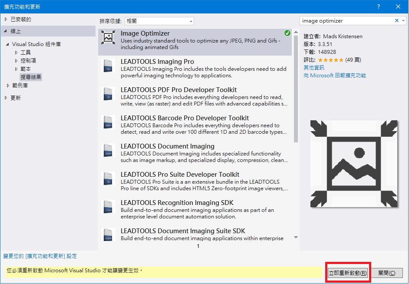Select the 搜尋結果 tree item
The image size is (409, 284).
click(x=31, y=77)
